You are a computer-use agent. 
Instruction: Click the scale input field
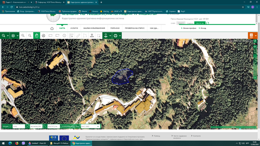click(18, 126)
